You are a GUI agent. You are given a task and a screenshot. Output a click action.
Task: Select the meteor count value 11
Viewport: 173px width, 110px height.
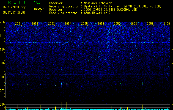[x=40, y=13]
